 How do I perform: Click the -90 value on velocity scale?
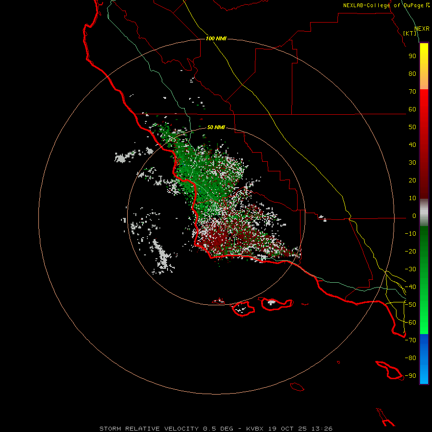410,376
